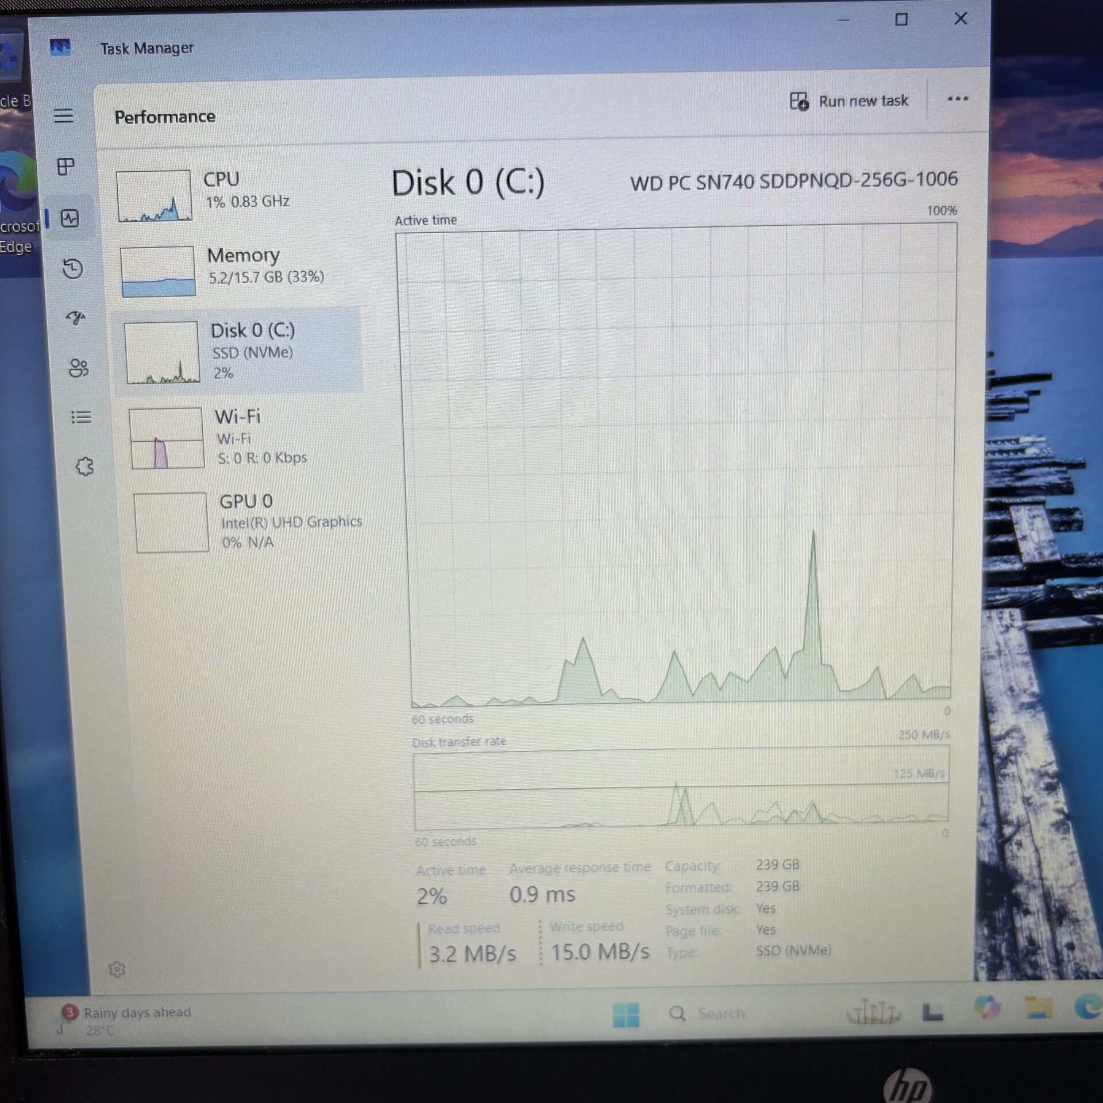Click the 15.0 MB/s write speed value
This screenshot has width=1103, height=1103.
(600, 952)
